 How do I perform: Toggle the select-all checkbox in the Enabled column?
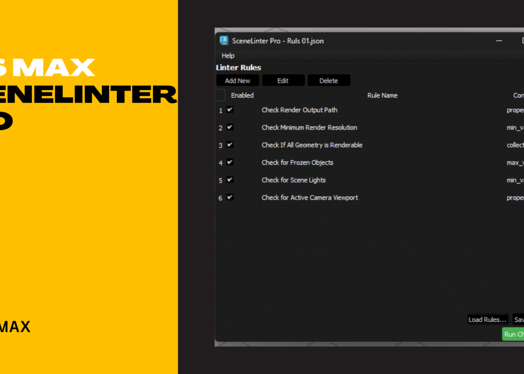(x=220, y=95)
